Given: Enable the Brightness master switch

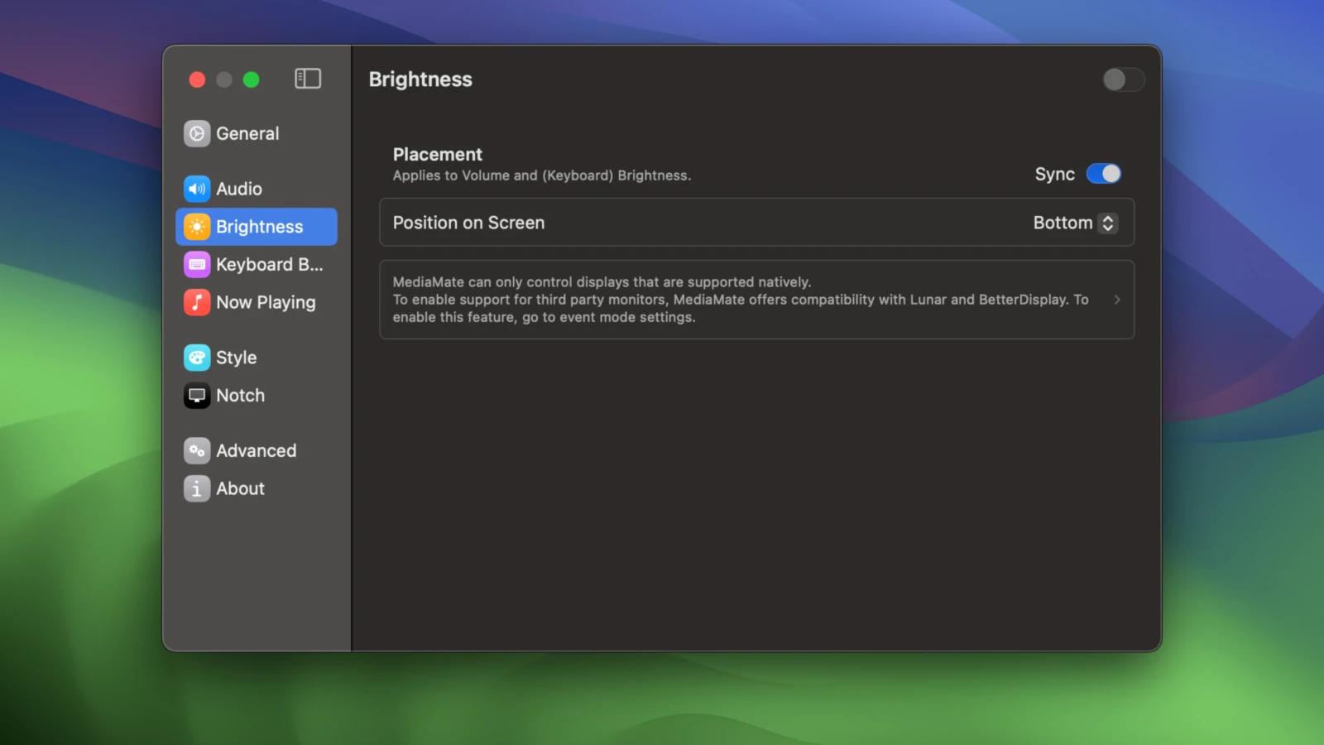Looking at the screenshot, I should (x=1123, y=79).
